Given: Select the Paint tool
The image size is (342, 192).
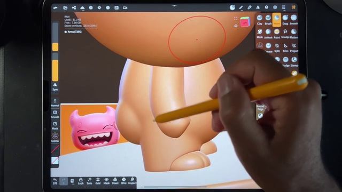Looking at the screenshot, I should (277, 34).
